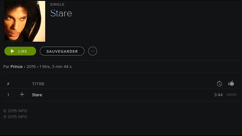
Task: Save the single with SAUVEGARDER
Action: click(x=62, y=51)
